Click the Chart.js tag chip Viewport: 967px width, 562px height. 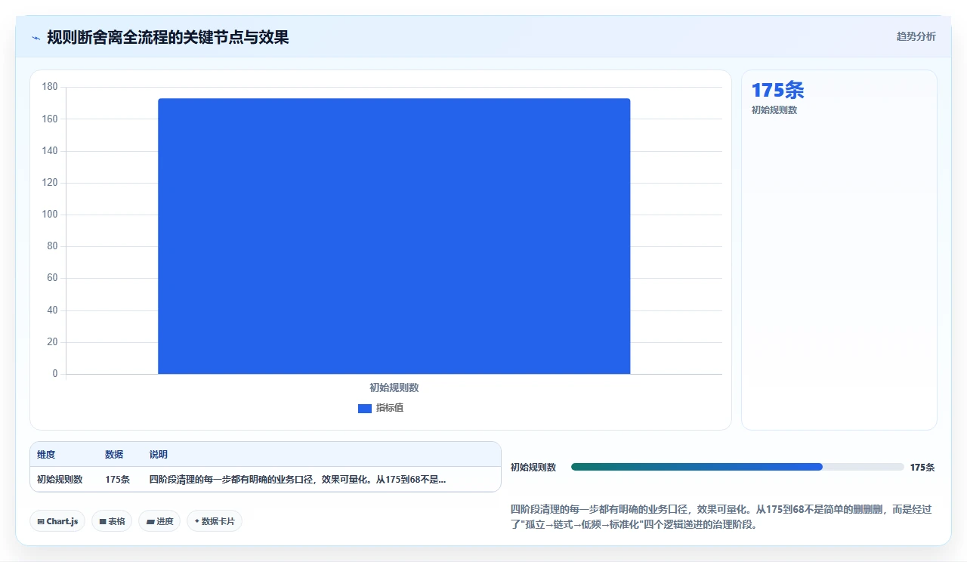pos(57,521)
